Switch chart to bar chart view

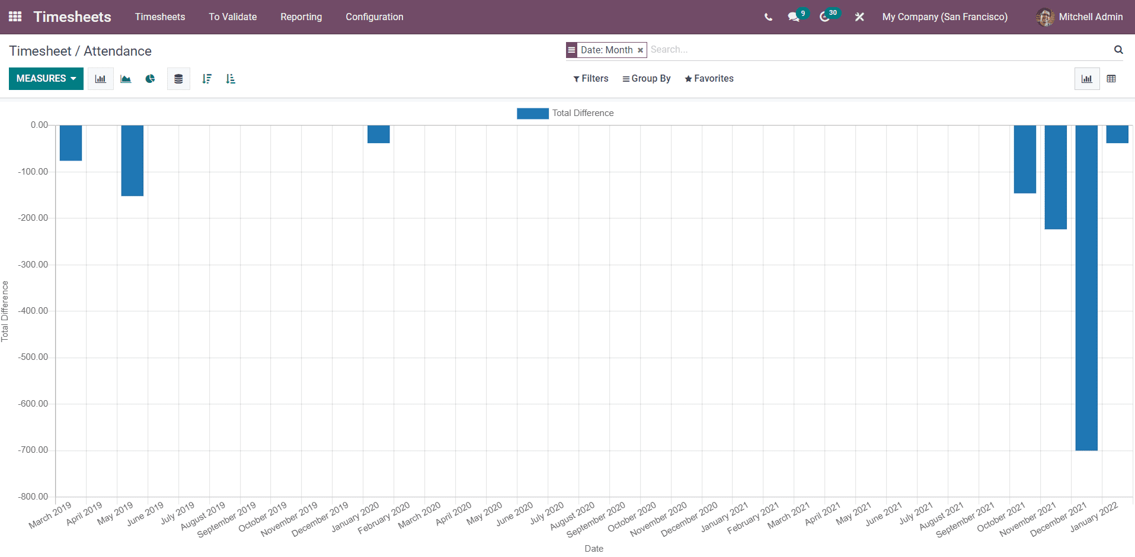point(100,78)
